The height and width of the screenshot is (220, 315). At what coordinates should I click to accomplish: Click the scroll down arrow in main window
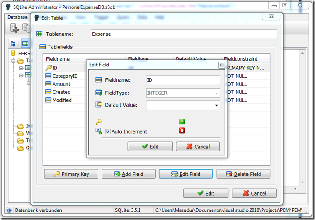(302, 182)
